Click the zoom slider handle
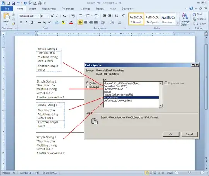 [x=189, y=173]
